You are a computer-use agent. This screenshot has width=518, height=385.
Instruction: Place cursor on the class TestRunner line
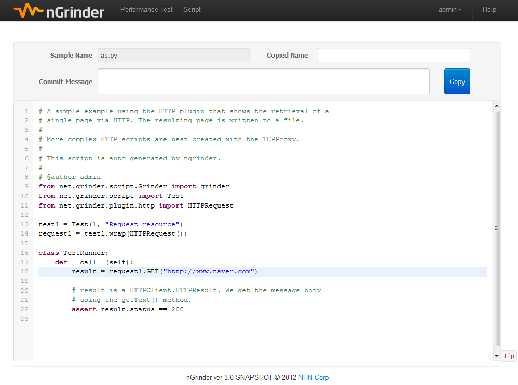coord(73,253)
